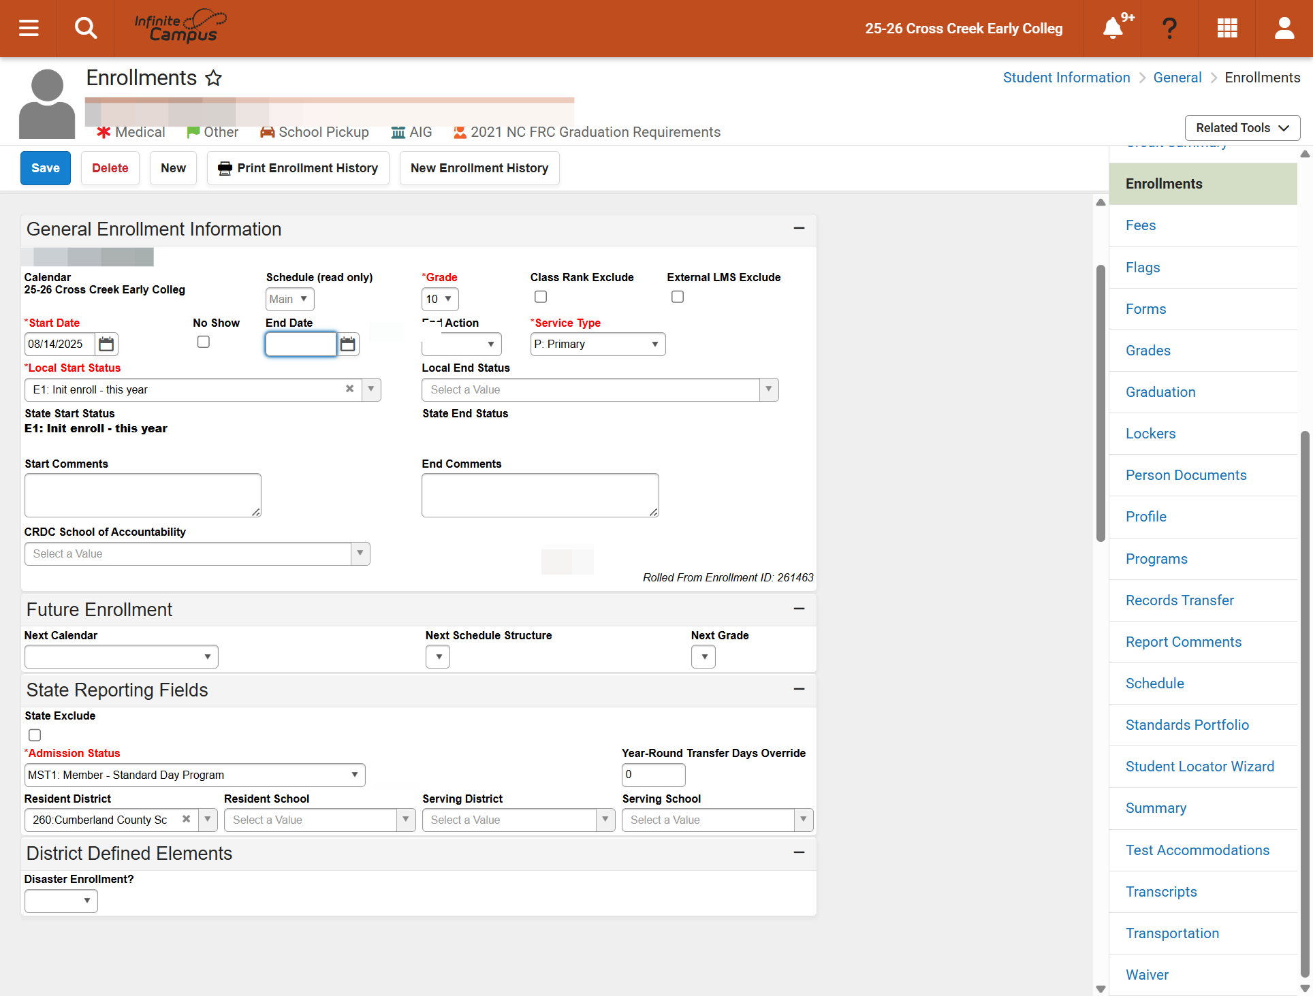Image resolution: width=1313 pixels, height=996 pixels.
Task: Click the Other green flag icon
Action: tap(193, 132)
